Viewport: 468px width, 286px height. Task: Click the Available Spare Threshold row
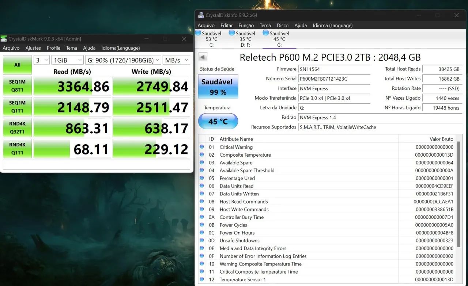tap(327, 170)
